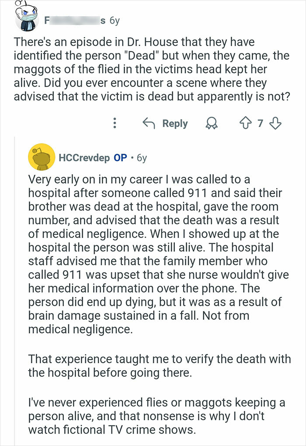Open the comment overflow menu
The image size is (306, 446).
(114, 123)
